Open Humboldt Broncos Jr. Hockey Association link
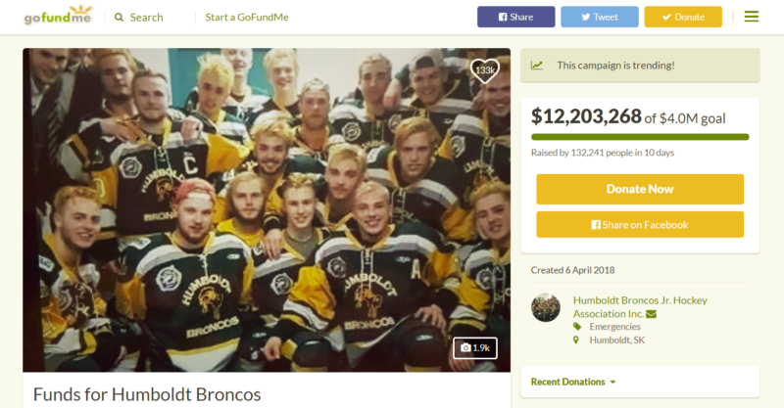This screenshot has height=408, width=784. point(640,306)
